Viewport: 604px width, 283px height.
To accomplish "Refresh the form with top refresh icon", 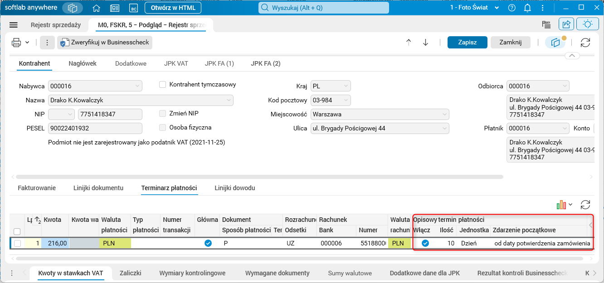I will pyautogui.click(x=585, y=43).
